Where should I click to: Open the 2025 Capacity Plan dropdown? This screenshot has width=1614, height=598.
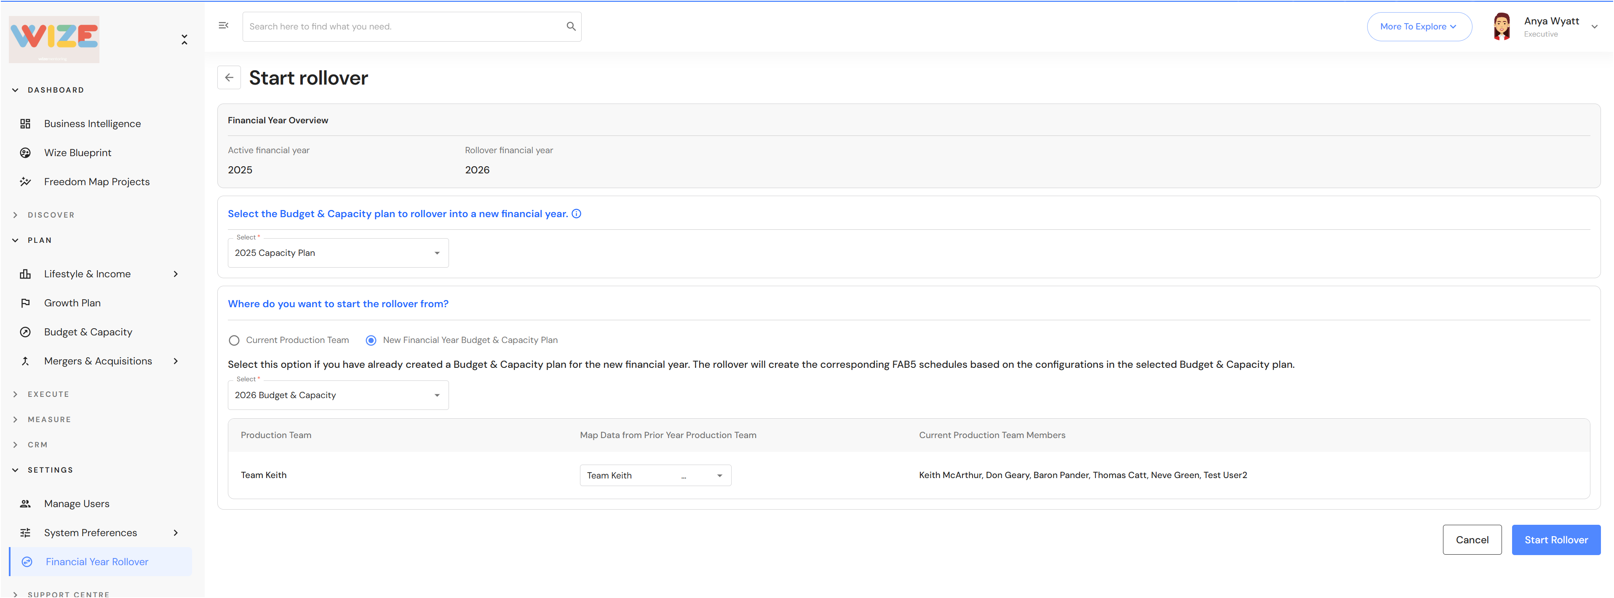(338, 253)
